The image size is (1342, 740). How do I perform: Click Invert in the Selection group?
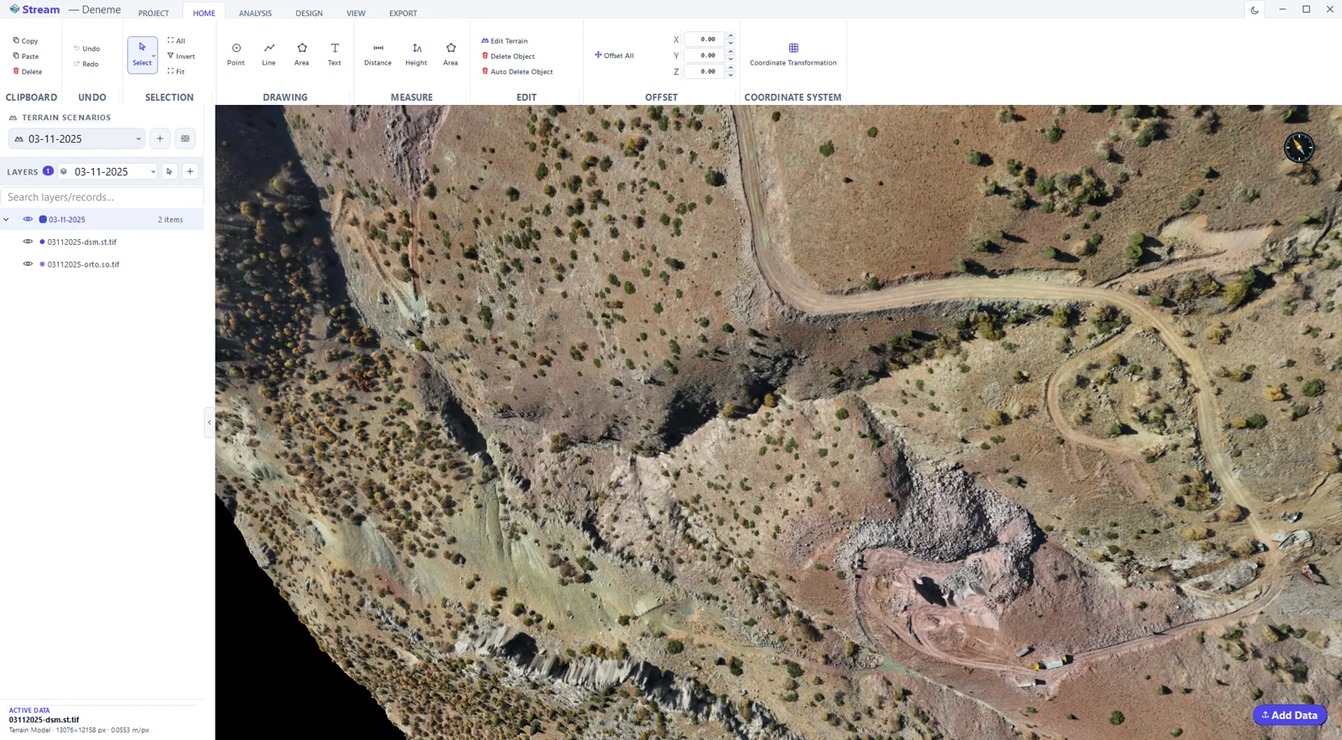(x=181, y=56)
